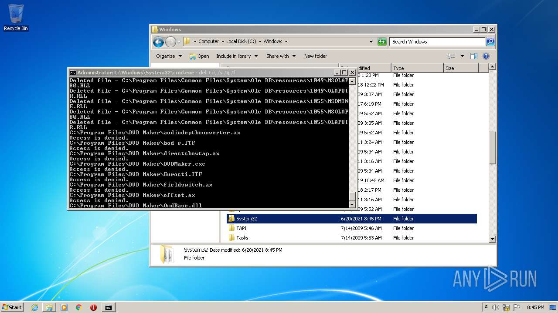Viewport: 558px width, 313px height.
Task: Click Explorer window folder title icon
Action: click(155, 30)
